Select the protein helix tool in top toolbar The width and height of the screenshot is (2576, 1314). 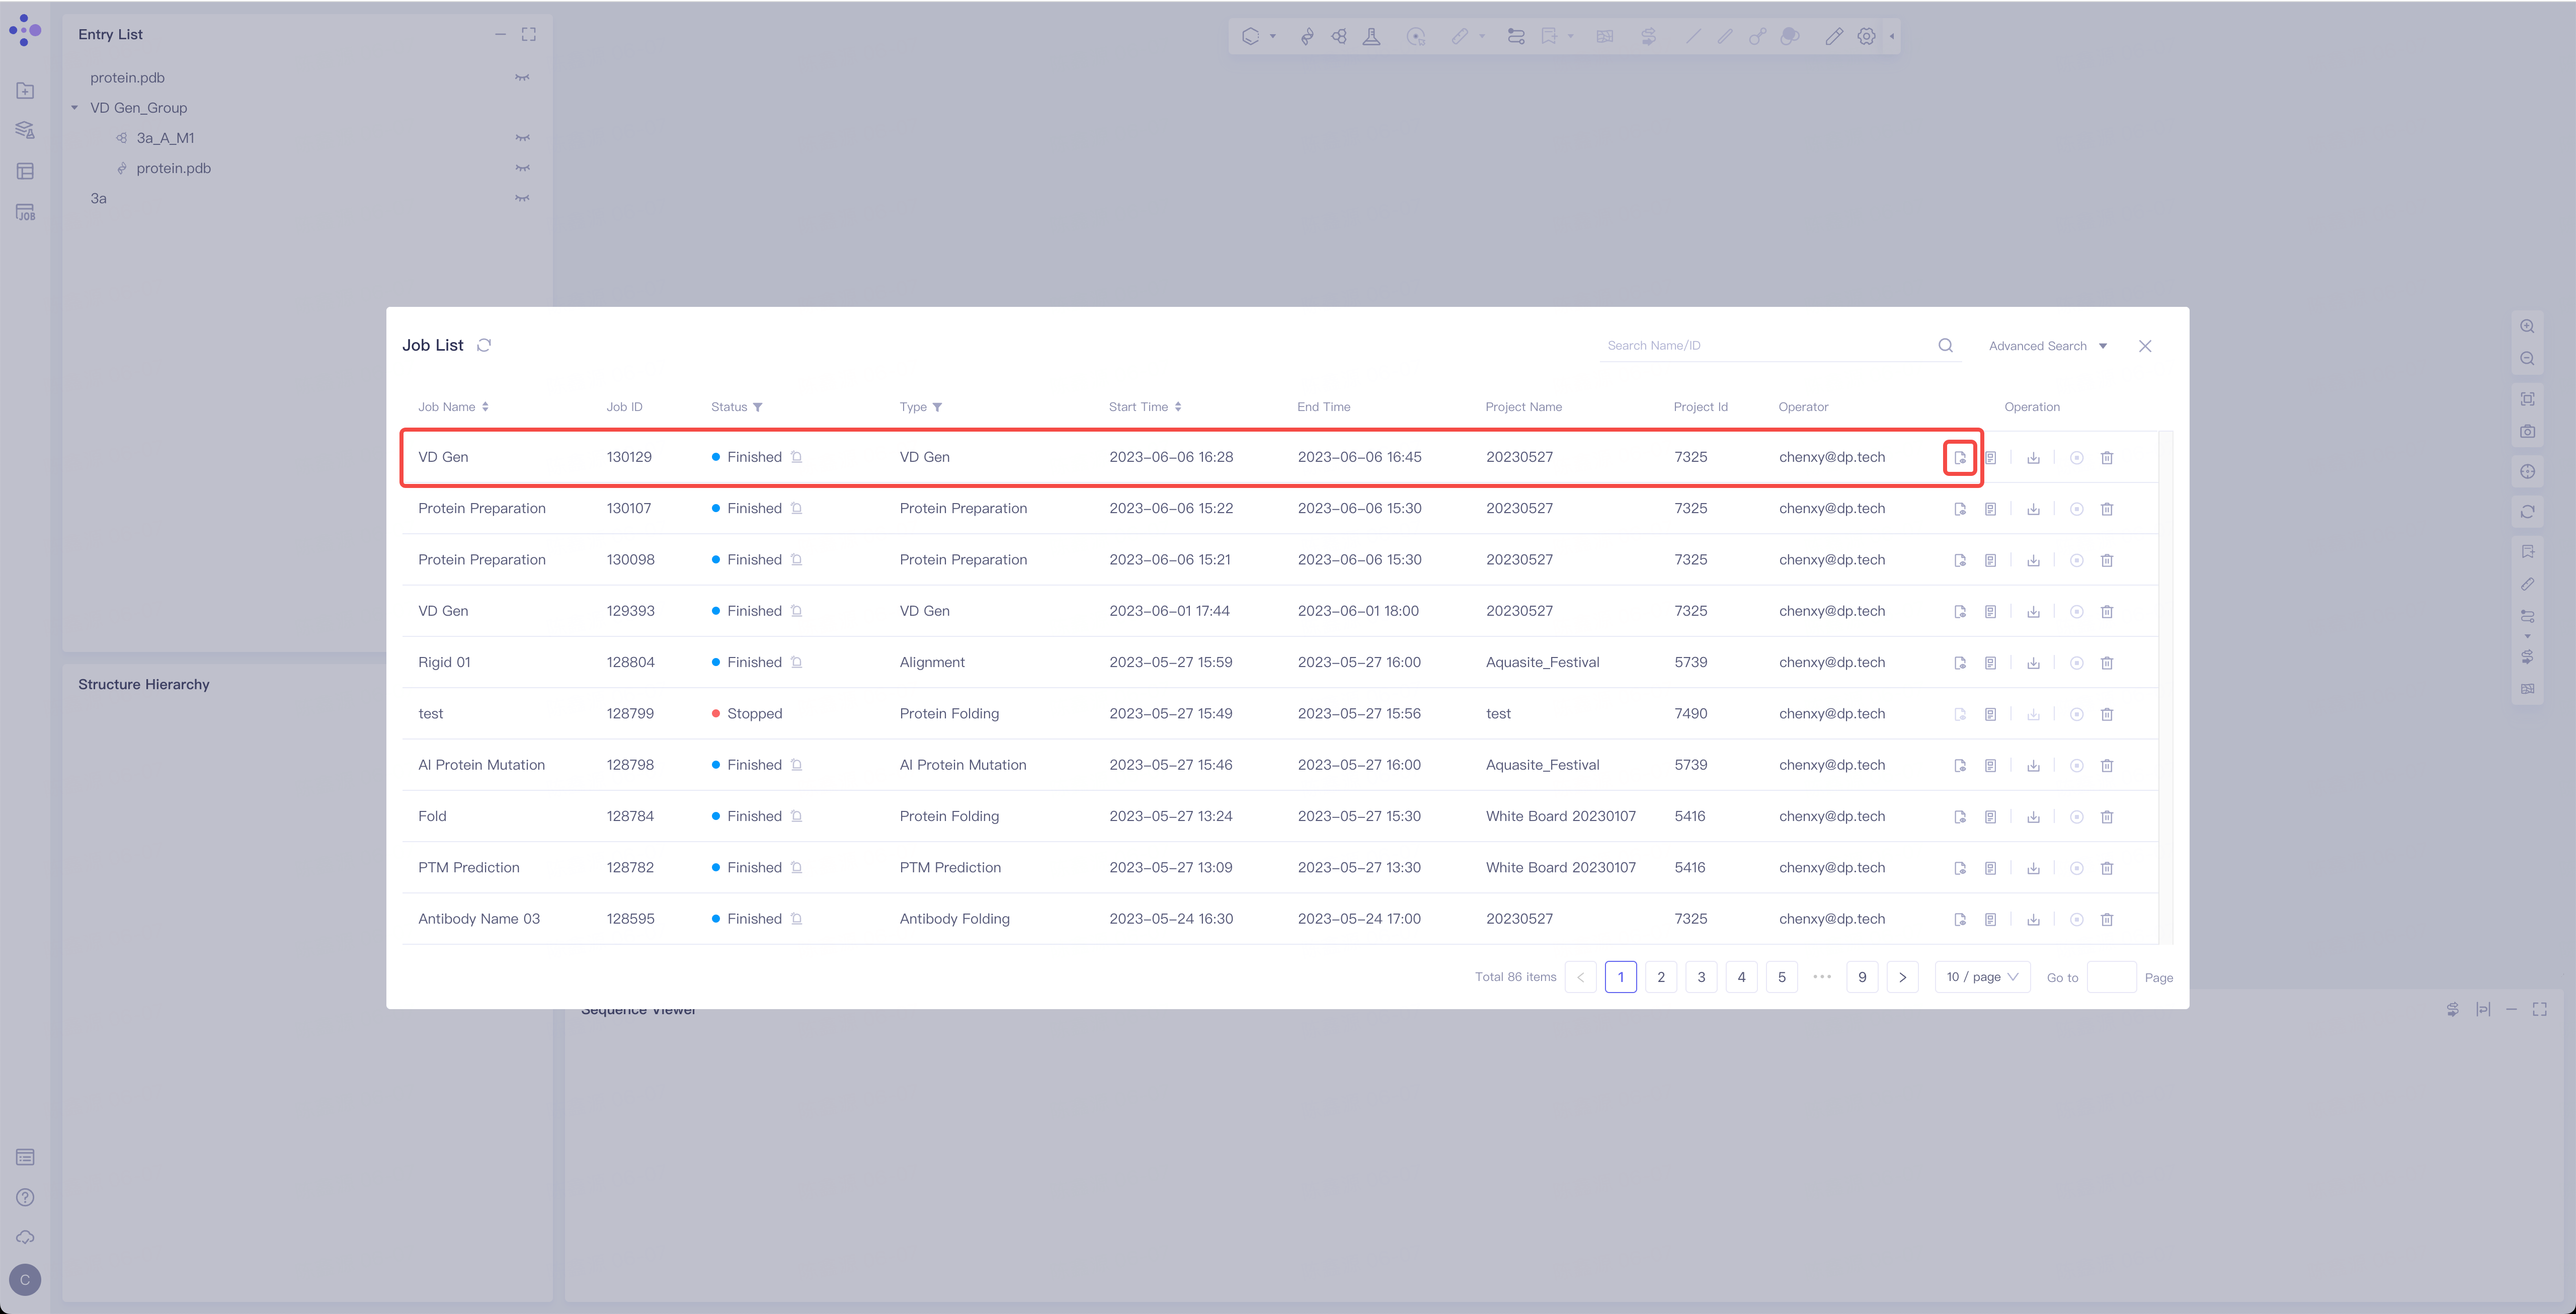[x=1307, y=36]
